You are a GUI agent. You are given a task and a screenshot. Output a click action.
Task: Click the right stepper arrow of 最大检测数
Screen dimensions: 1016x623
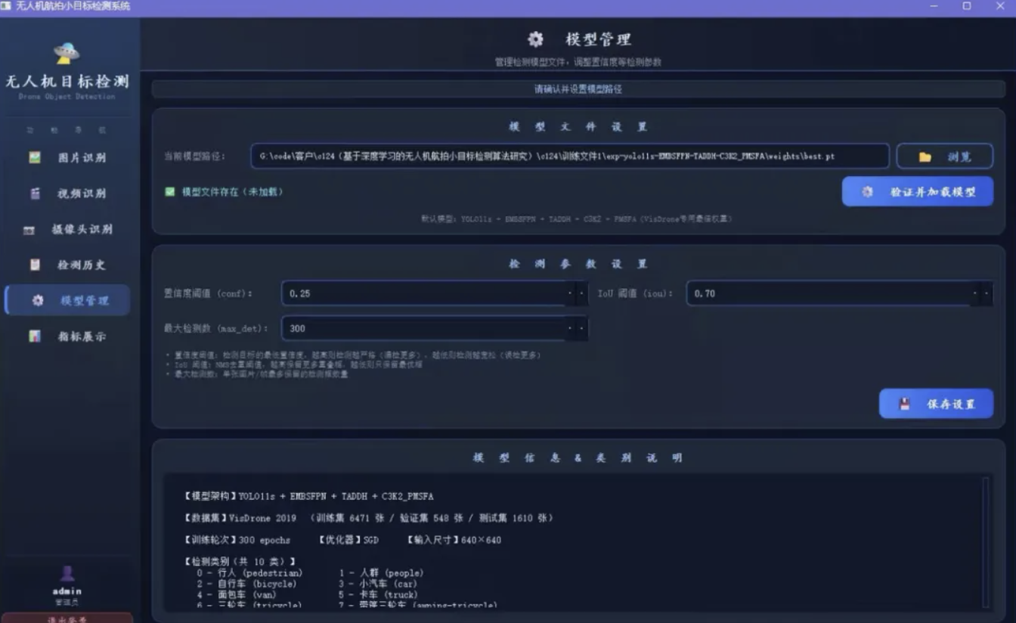tap(581, 328)
